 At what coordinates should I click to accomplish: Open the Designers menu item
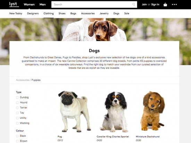pyautogui.click(x=33, y=14)
